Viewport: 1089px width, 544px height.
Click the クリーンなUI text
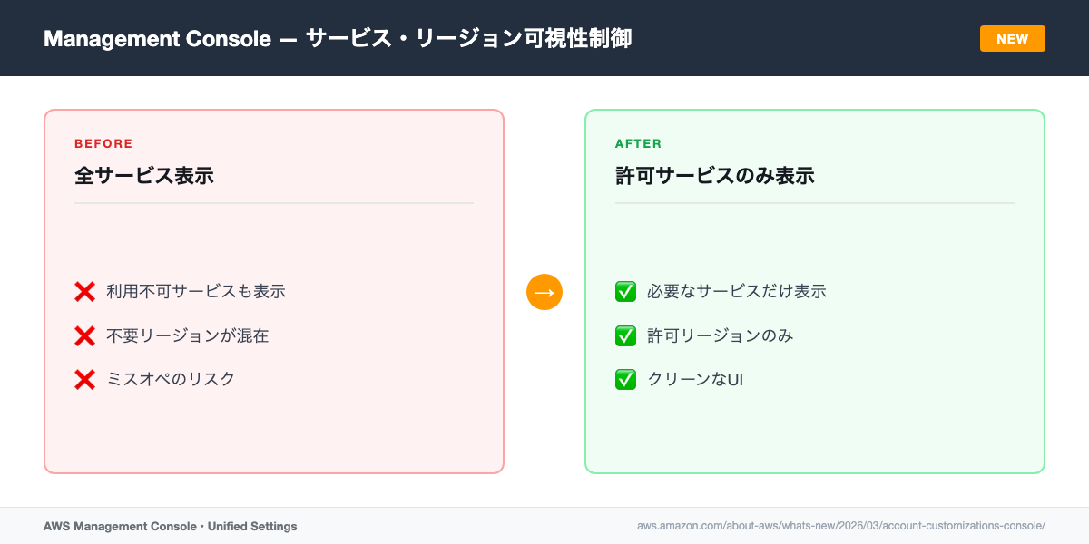695,379
